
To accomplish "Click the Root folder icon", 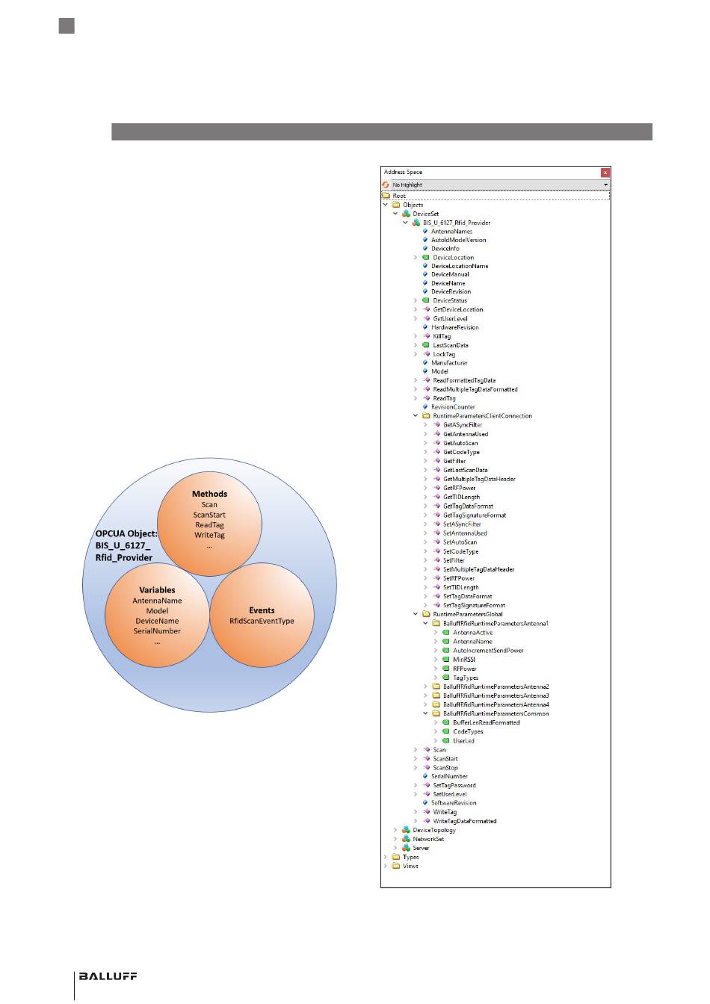I will tap(386, 196).
